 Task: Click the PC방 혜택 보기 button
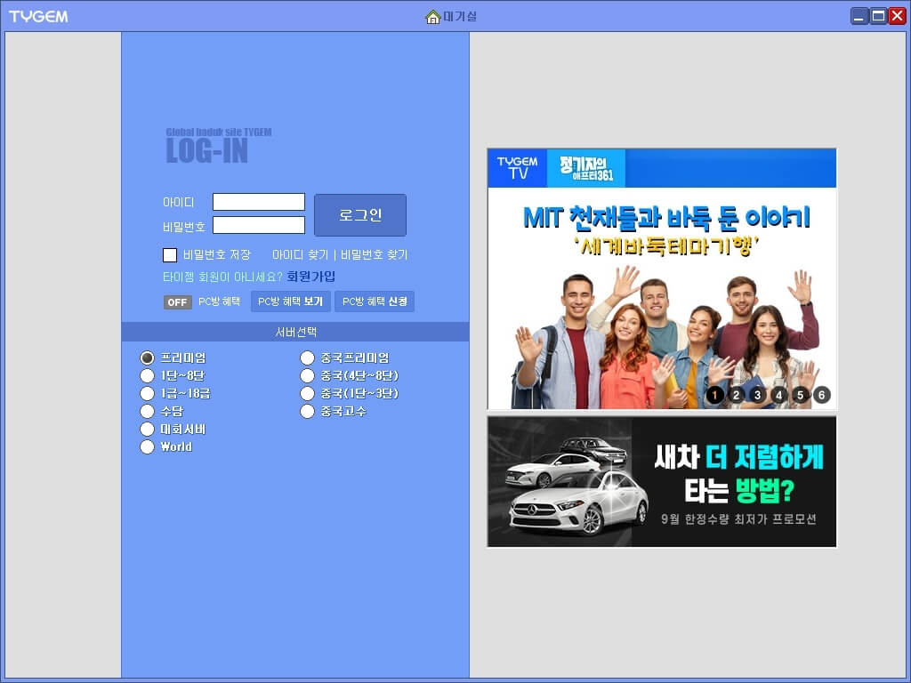pos(289,301)
